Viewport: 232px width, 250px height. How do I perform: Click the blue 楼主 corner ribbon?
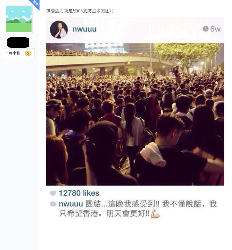[35, 4]
